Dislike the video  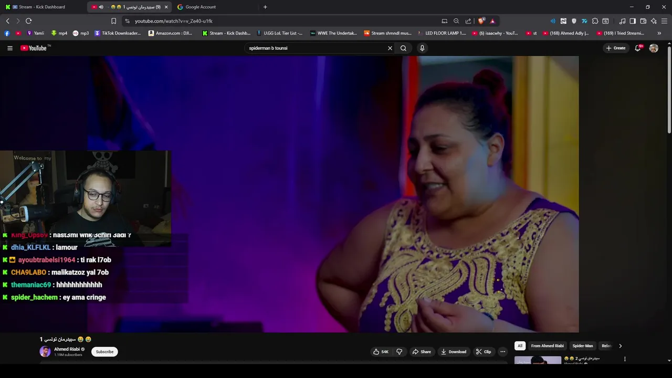click(x=399, y=352)
